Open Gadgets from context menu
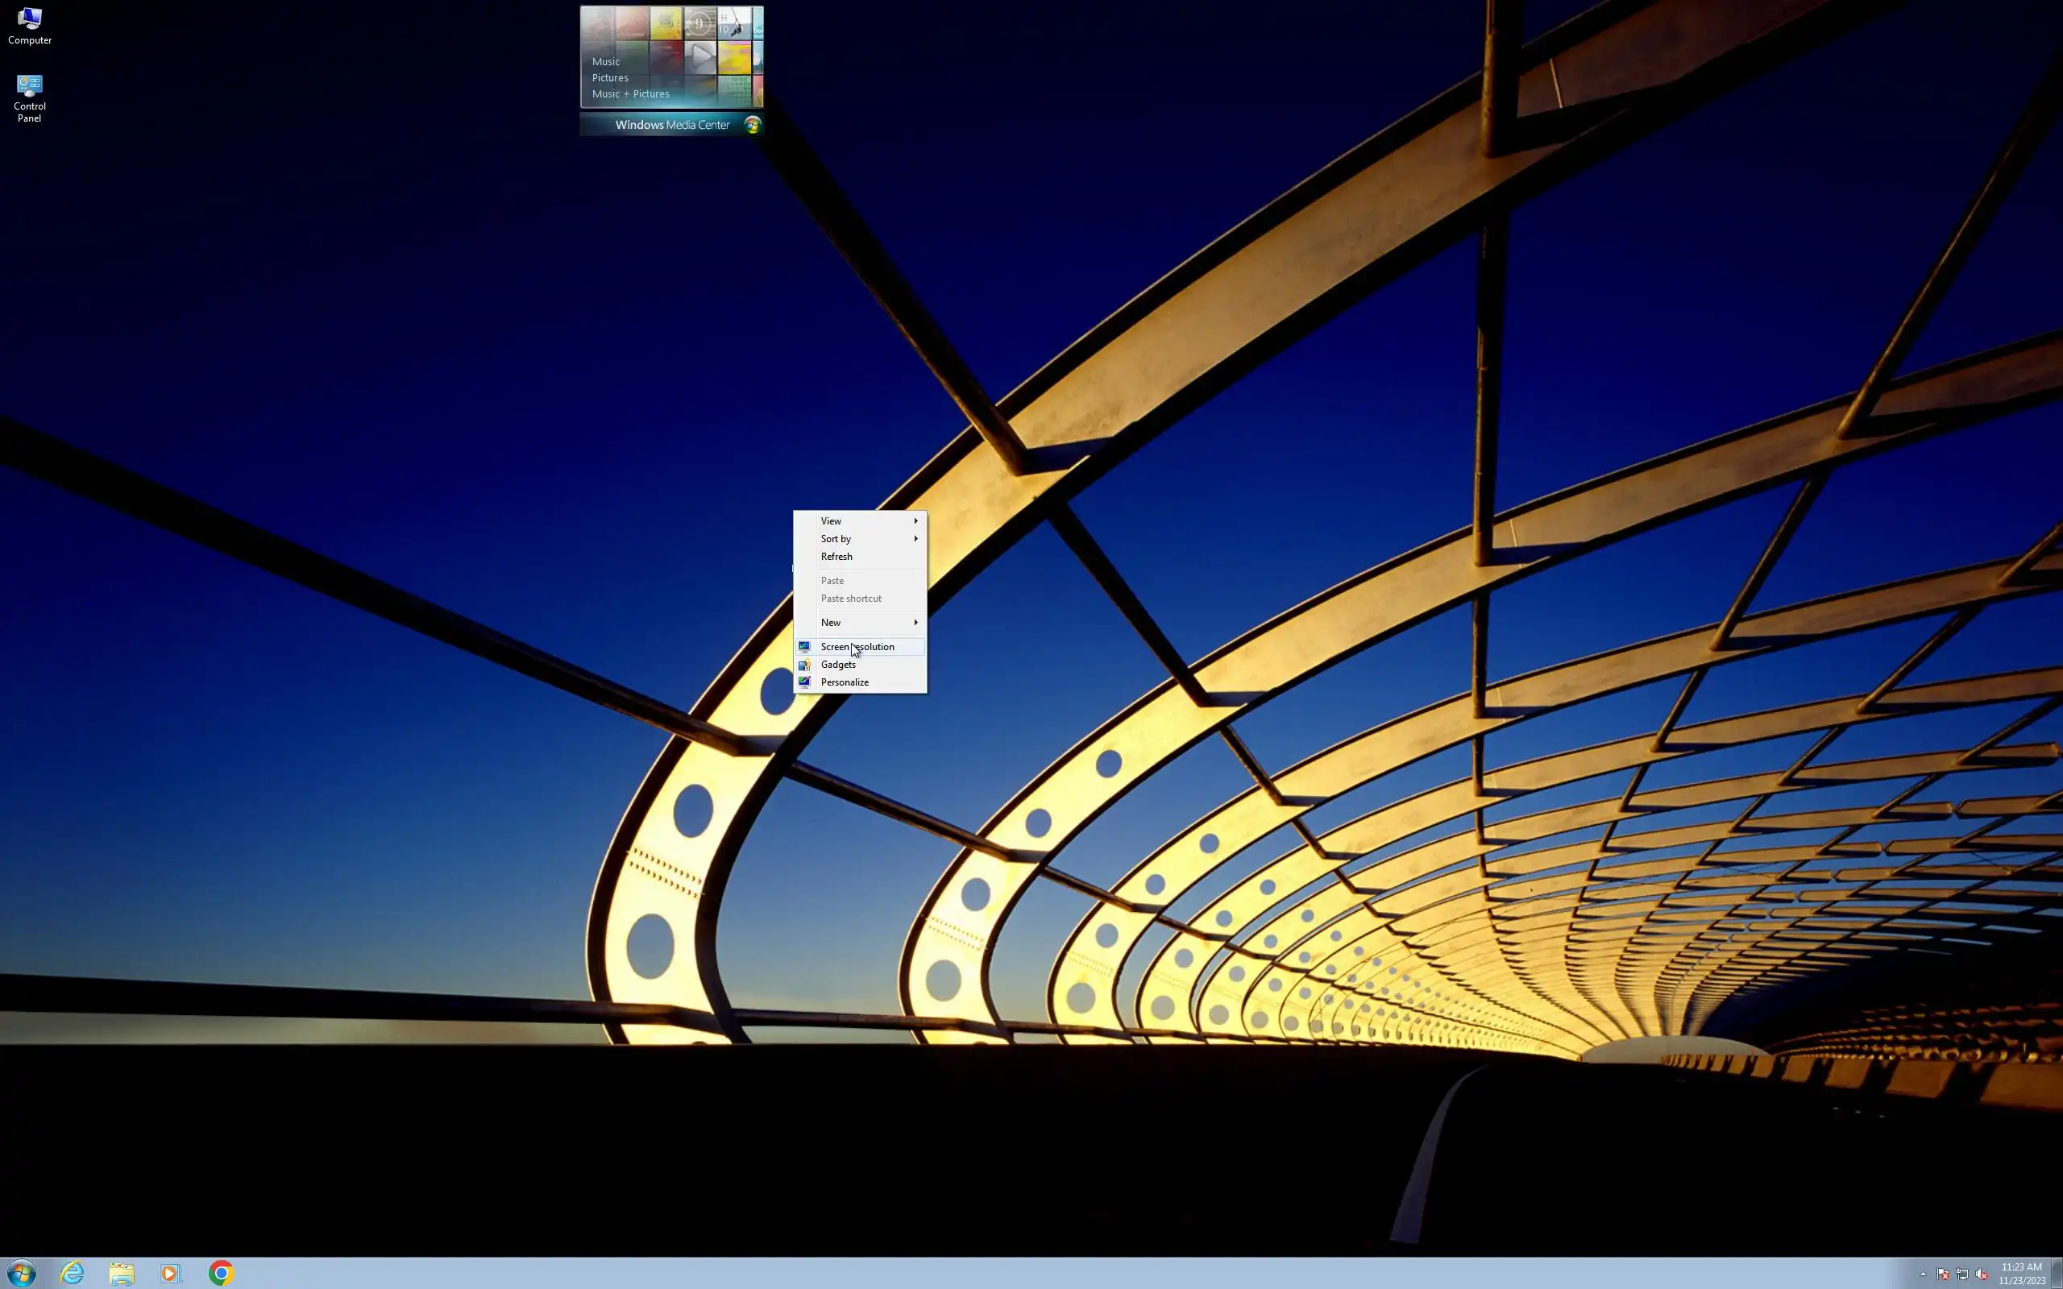2063x1289 pixels. click(x=838, y=664)
